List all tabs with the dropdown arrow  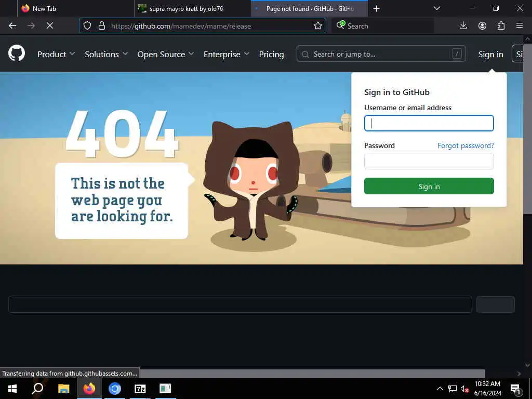pos(436,8)
